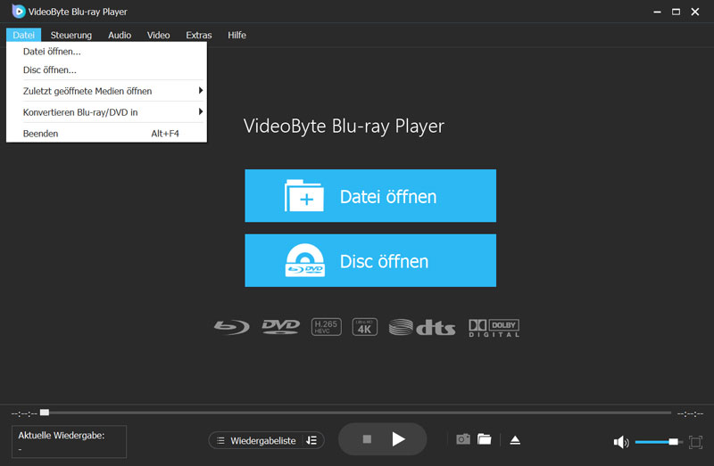Image resolution: width=714 pixels, height=466 pixels.
Task: Open the Hilfe menu
Action: (x=237, y=35)
